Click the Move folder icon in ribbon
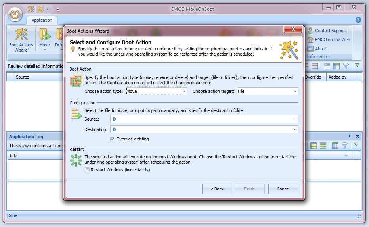Viewport: 369px width, 227px height. click(x=44, y=35)
